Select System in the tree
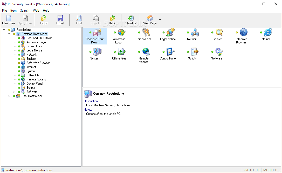Image resolution: width=282 pixels, height=173 pixels. tap(31, 71)
